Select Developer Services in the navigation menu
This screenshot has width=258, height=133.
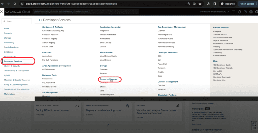pyautogui.click(x=13, y=61)
